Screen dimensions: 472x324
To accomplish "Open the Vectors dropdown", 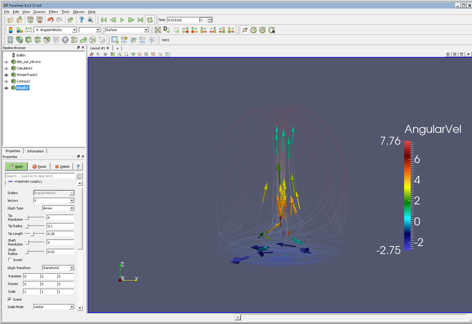I will pos(54,201).
